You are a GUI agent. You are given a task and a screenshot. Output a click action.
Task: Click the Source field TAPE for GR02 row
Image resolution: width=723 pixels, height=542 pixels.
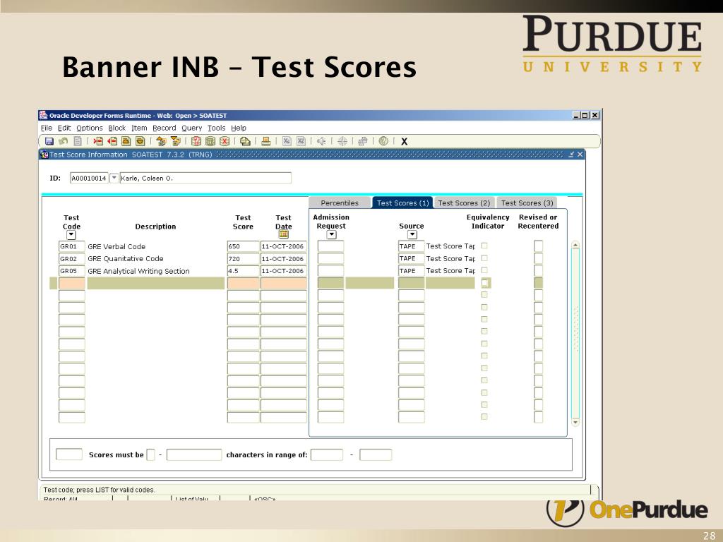pyautogui.click(x=412, y=258)
